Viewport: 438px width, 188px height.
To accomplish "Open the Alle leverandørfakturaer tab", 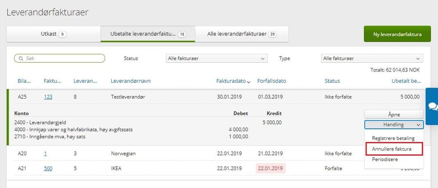I will pyautogui.click(x=242, y=34).
